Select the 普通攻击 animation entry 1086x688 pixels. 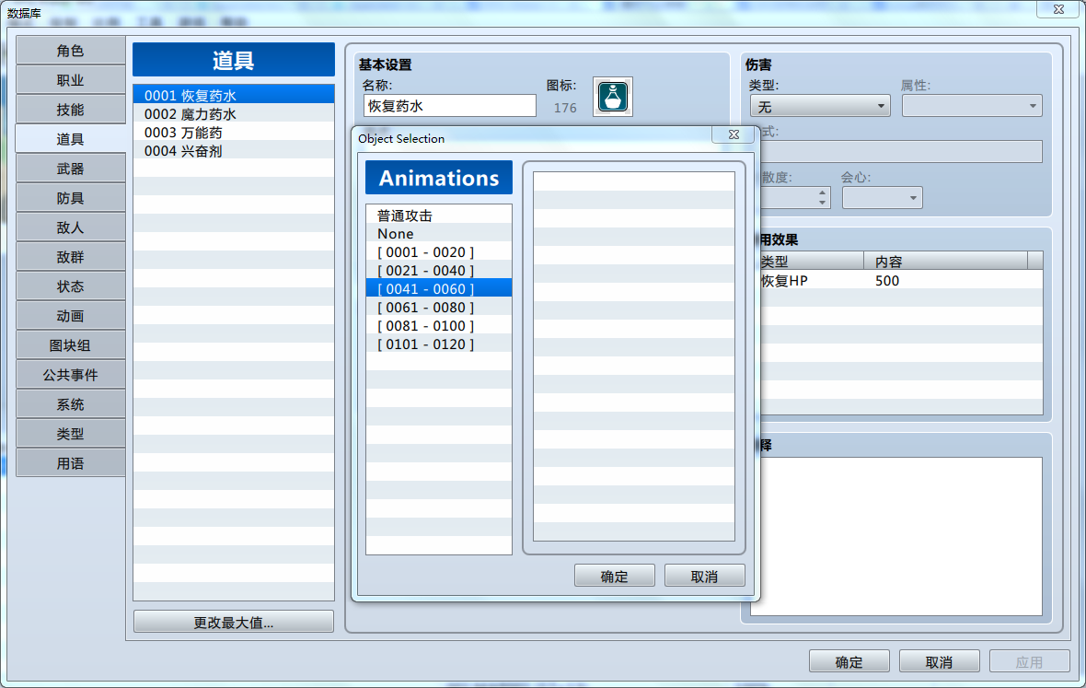coord(438,216)
